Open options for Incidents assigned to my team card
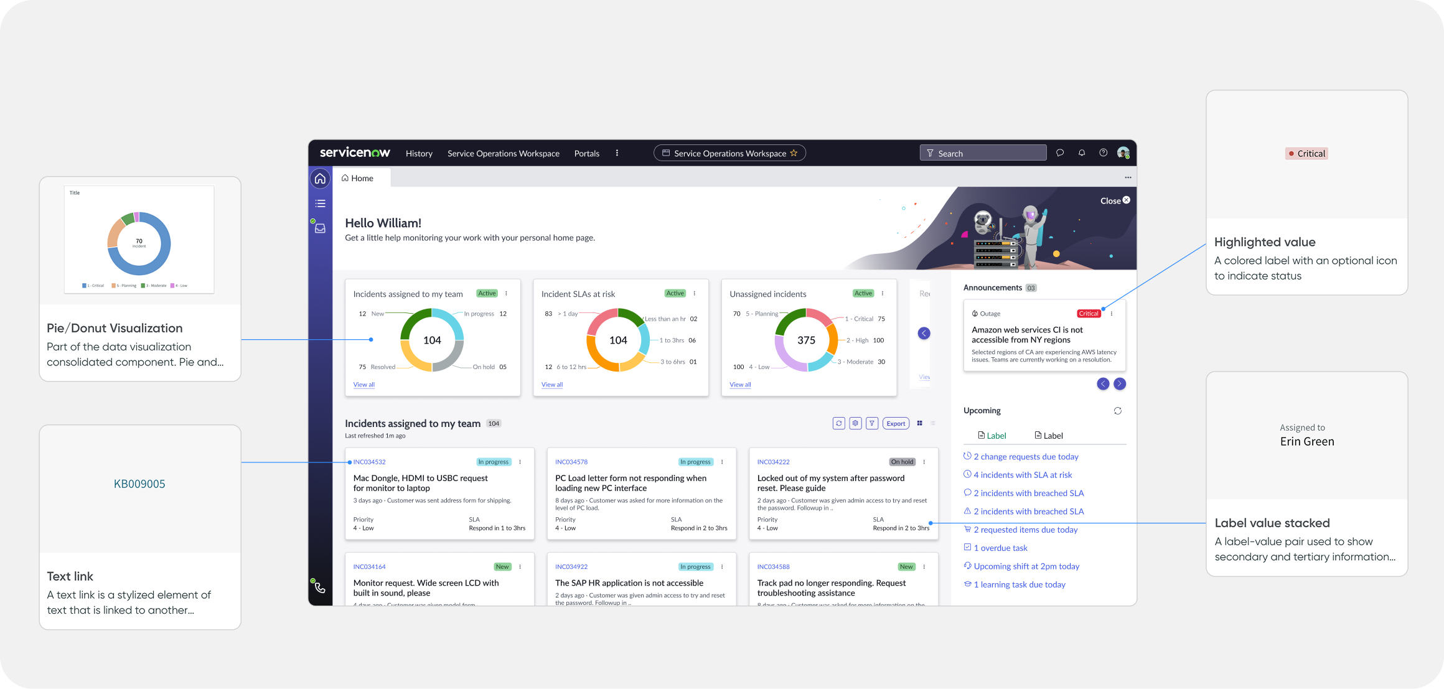The width and height of the screenshot is (1444, 689). [506, 294]
